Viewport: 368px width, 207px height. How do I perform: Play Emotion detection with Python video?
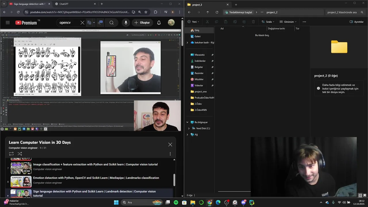(96, 178)
